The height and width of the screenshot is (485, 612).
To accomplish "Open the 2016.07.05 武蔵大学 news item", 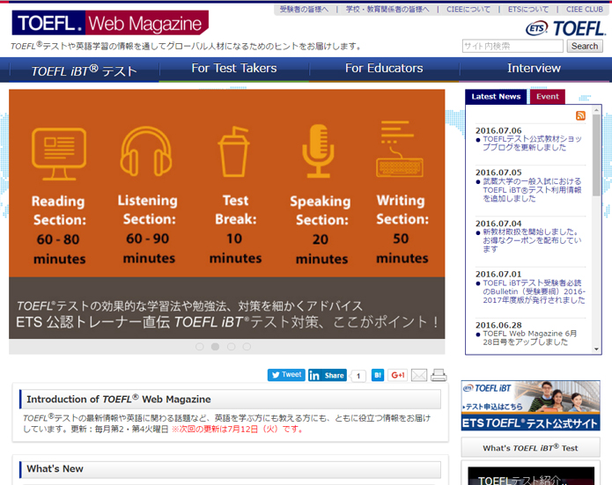I will (x=532, y=190).
